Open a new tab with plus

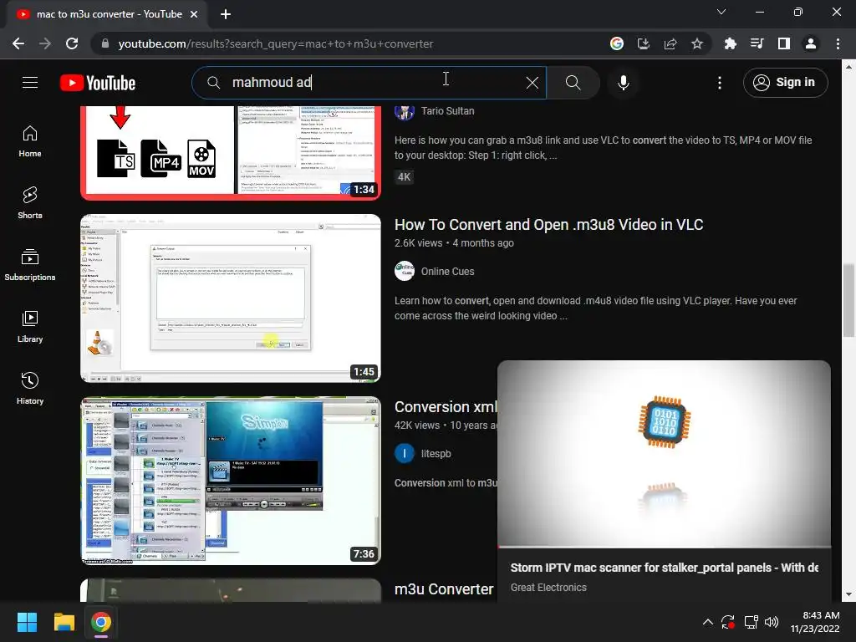coord(226,14)
